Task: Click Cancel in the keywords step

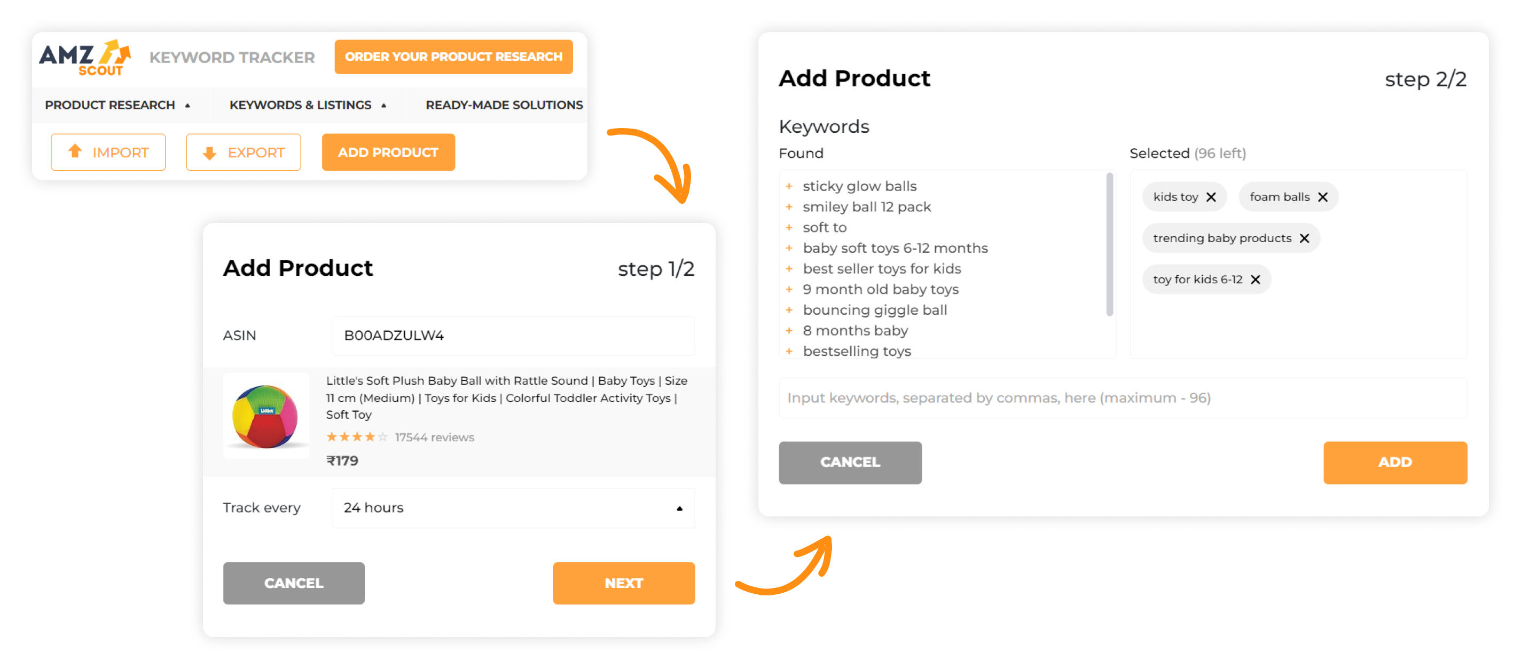Action: coord(850,463)
